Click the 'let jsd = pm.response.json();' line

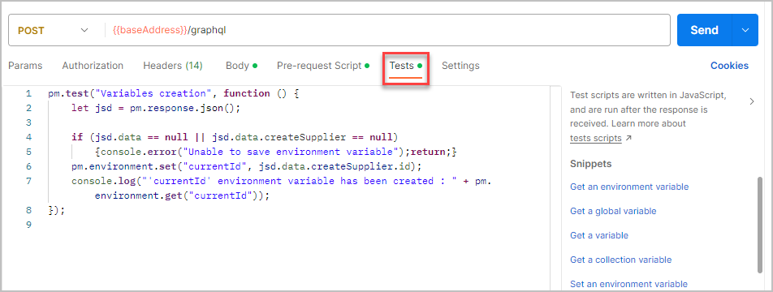[156, 108]
